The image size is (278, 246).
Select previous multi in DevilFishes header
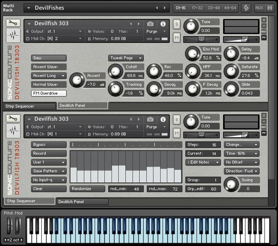157,8
